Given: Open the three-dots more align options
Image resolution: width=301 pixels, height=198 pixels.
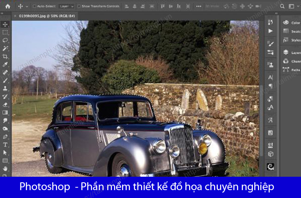Looking at the screenshot, I should pyautogui.click(x=199, y=6).
